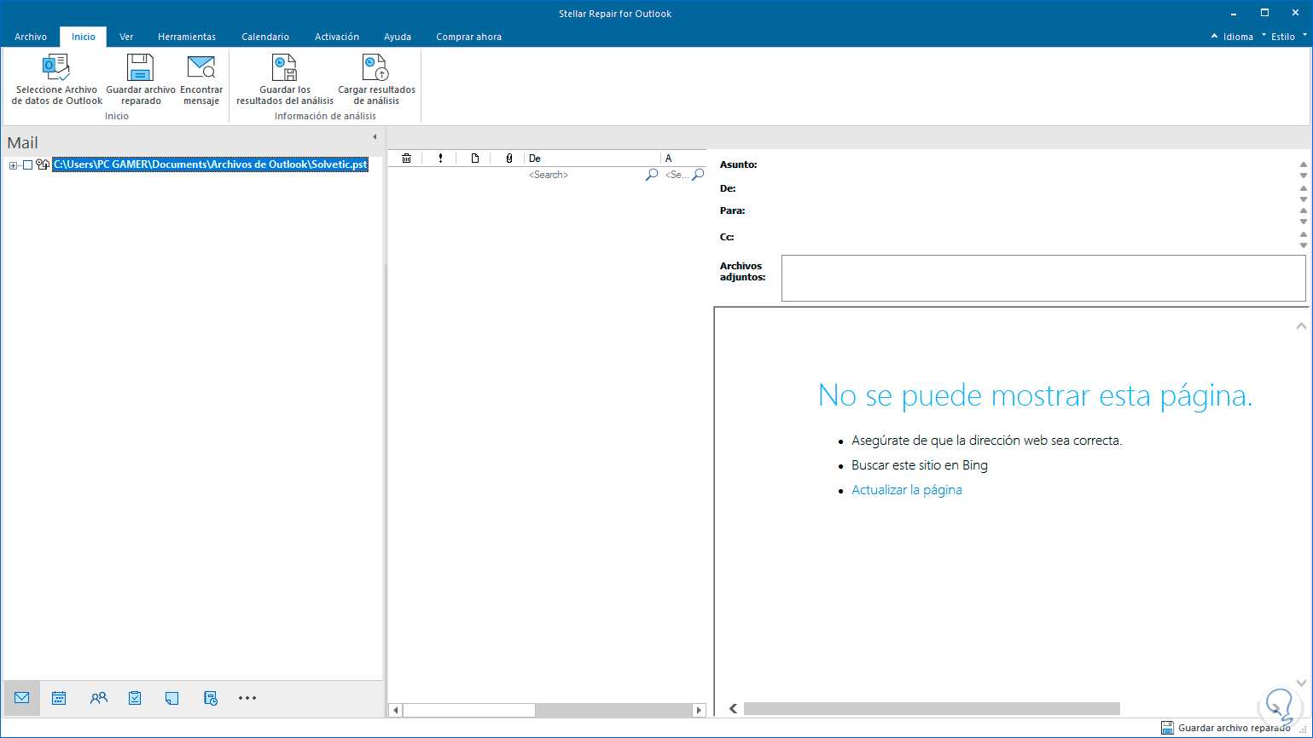Select the Inicio ribbon tab
Screen dimensions: 1313x738
pos(84,37)
